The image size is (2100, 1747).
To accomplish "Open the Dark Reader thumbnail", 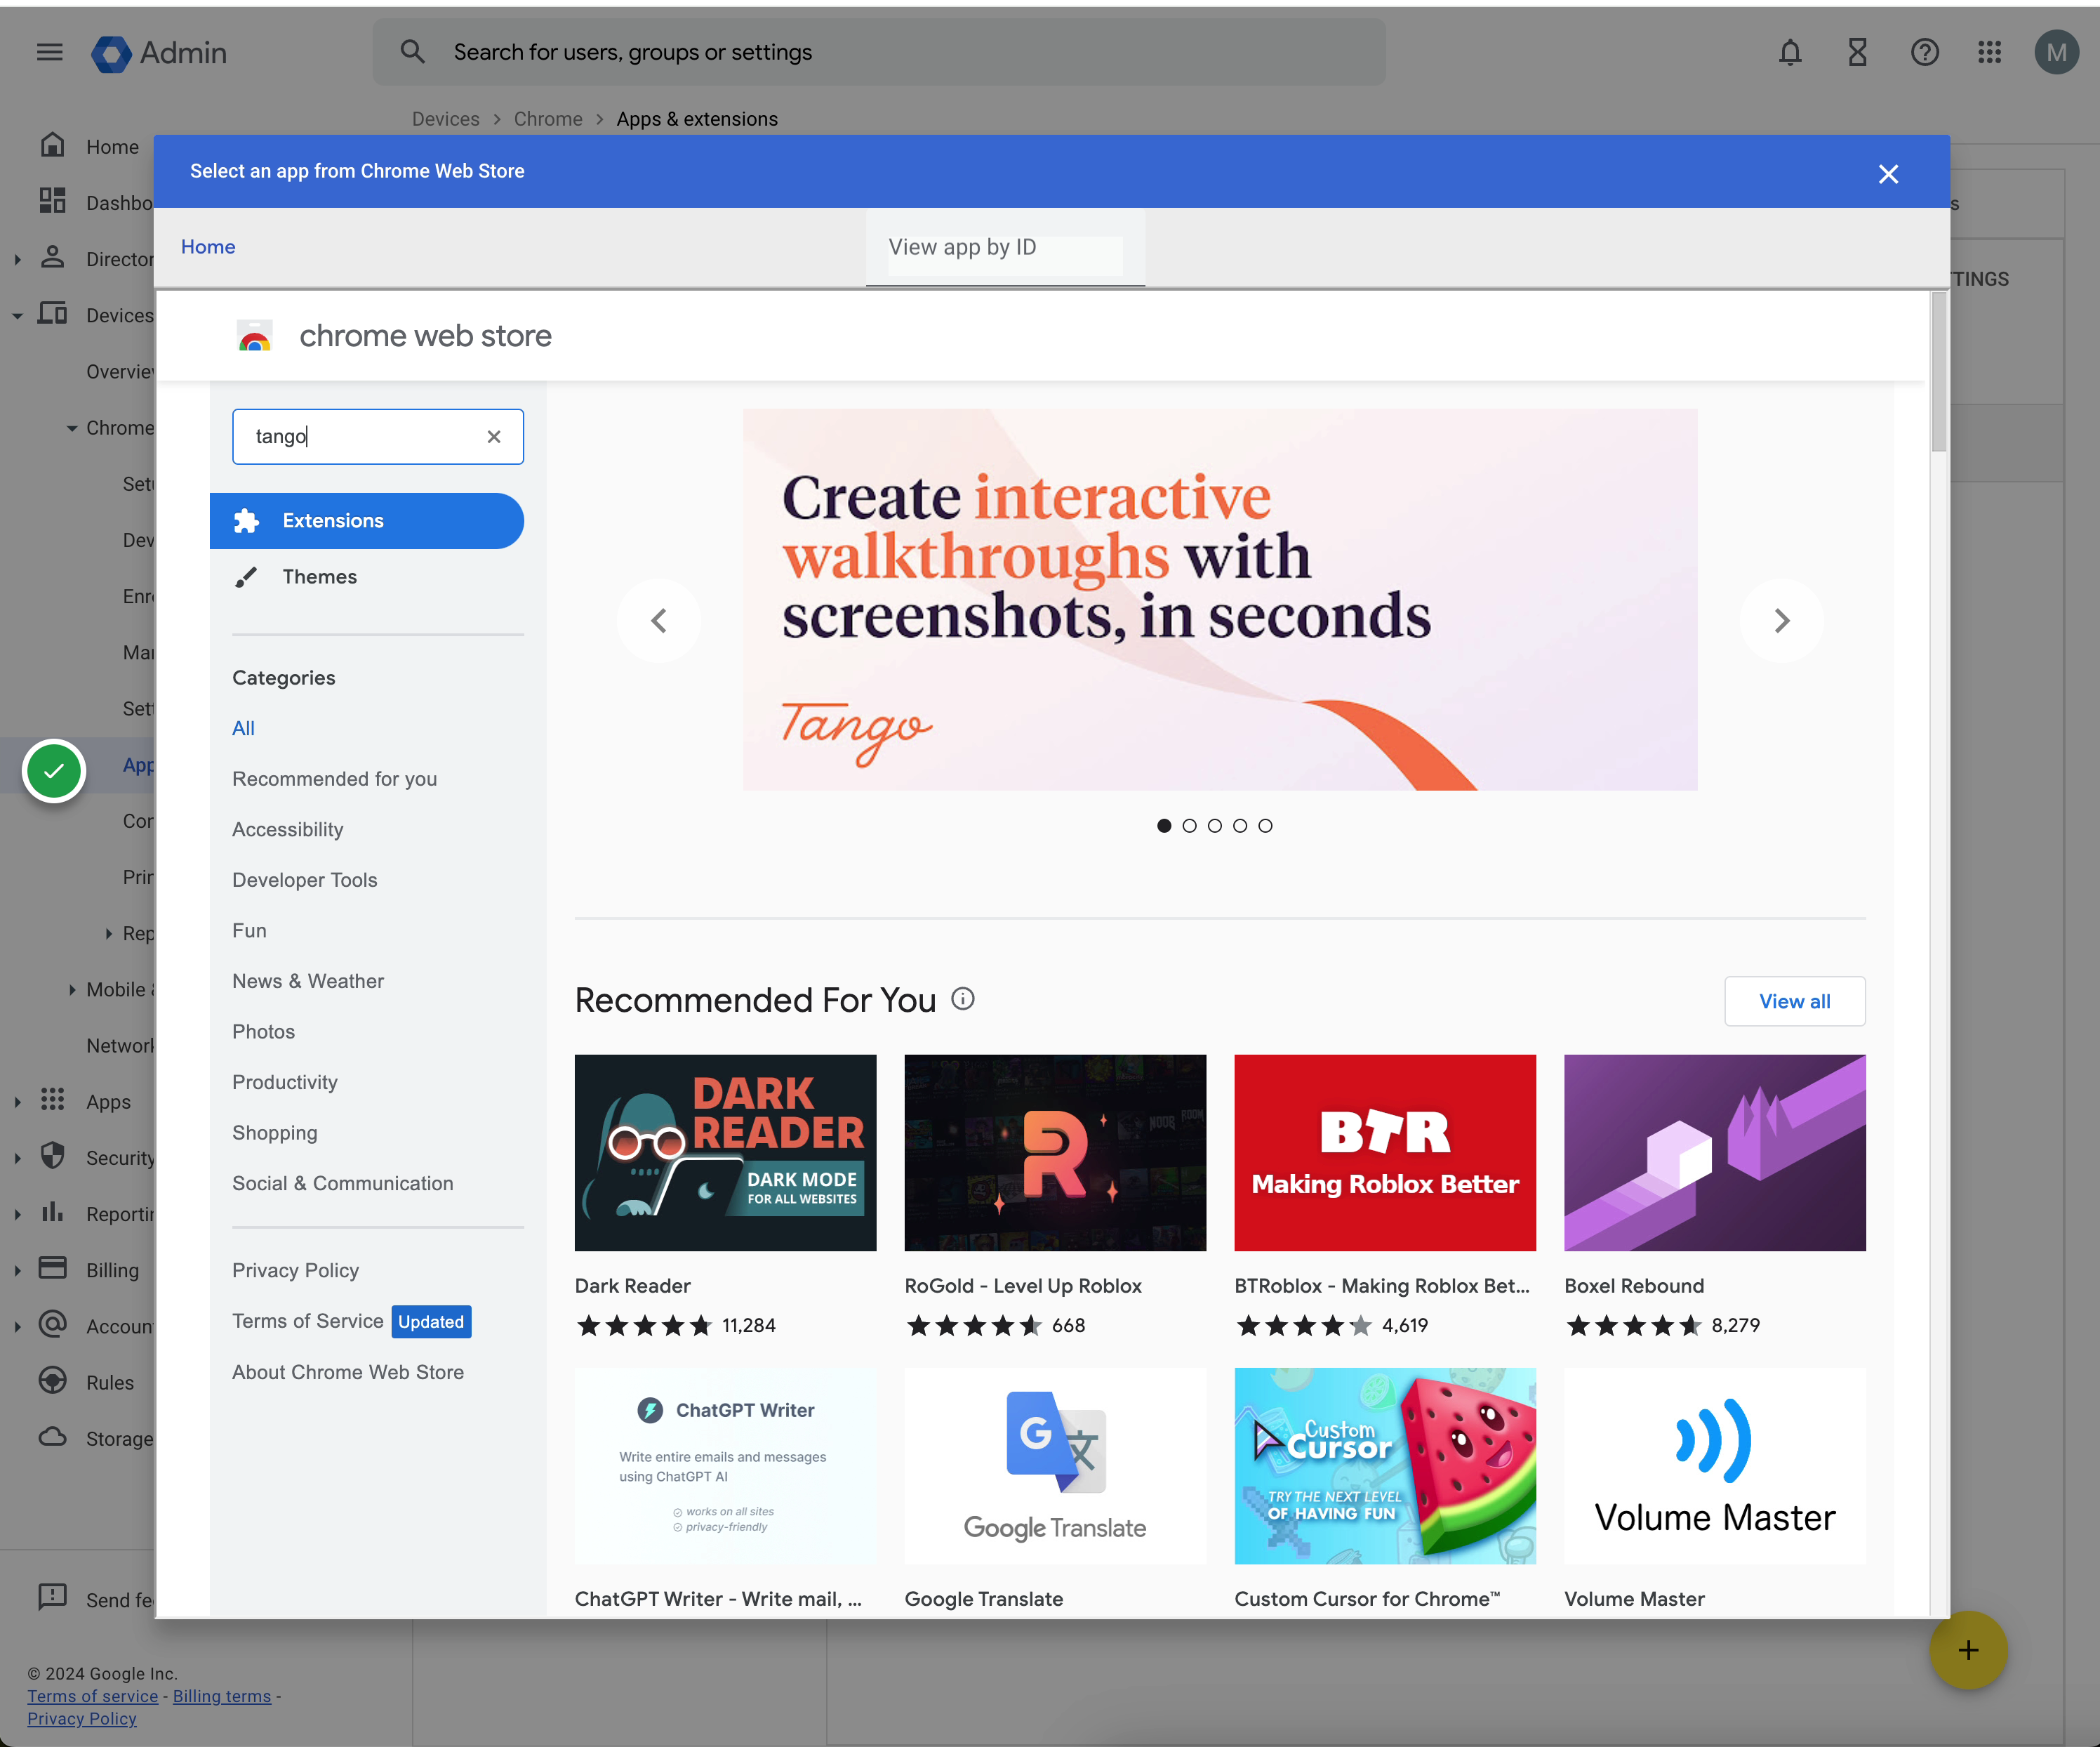I will point(725,1152).
